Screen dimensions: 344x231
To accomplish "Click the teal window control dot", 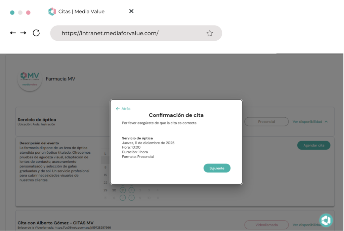I will tap(12, 12).
